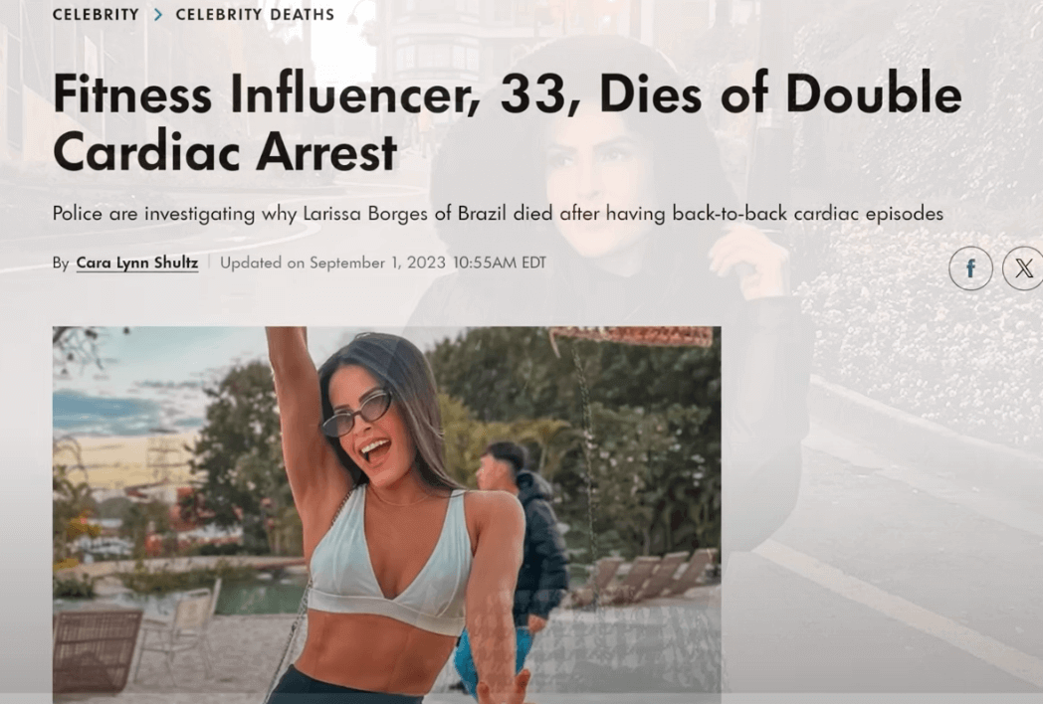
Task: Click the 'Cardiac Arrest' headline line
Action: (x=225, y=151)
